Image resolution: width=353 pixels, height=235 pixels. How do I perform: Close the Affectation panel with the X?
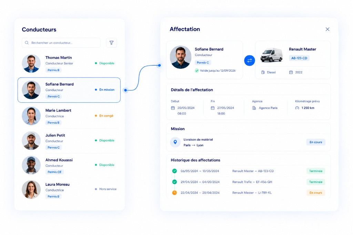coord(327,29)
